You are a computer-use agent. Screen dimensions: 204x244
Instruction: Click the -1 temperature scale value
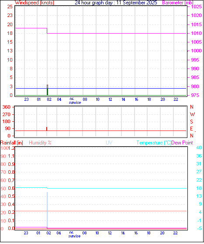coord(199,220)
